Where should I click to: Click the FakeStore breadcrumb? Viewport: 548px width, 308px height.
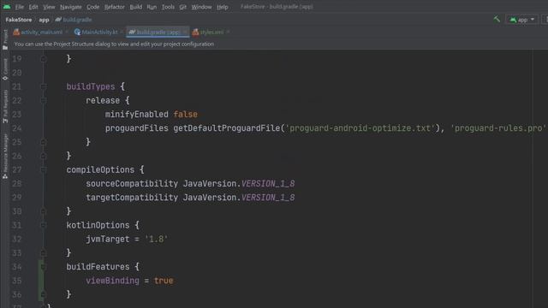pyautogui.click(x=19, y=20)
